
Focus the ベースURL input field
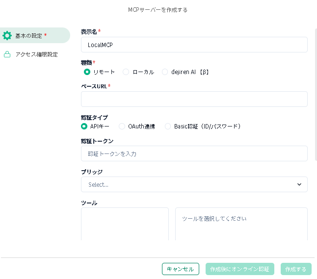(x=194, y=99)
